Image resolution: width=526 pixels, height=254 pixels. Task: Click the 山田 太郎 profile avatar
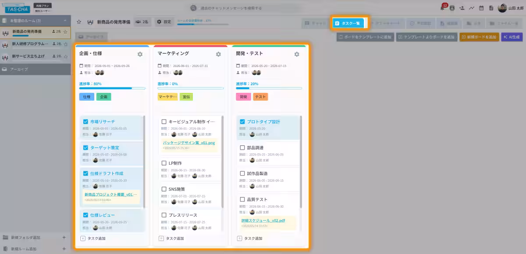pyautogui.click(x=502, y=8)
